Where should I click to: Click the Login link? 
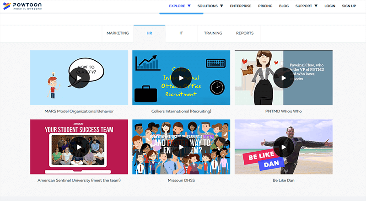tap(330, 6)
